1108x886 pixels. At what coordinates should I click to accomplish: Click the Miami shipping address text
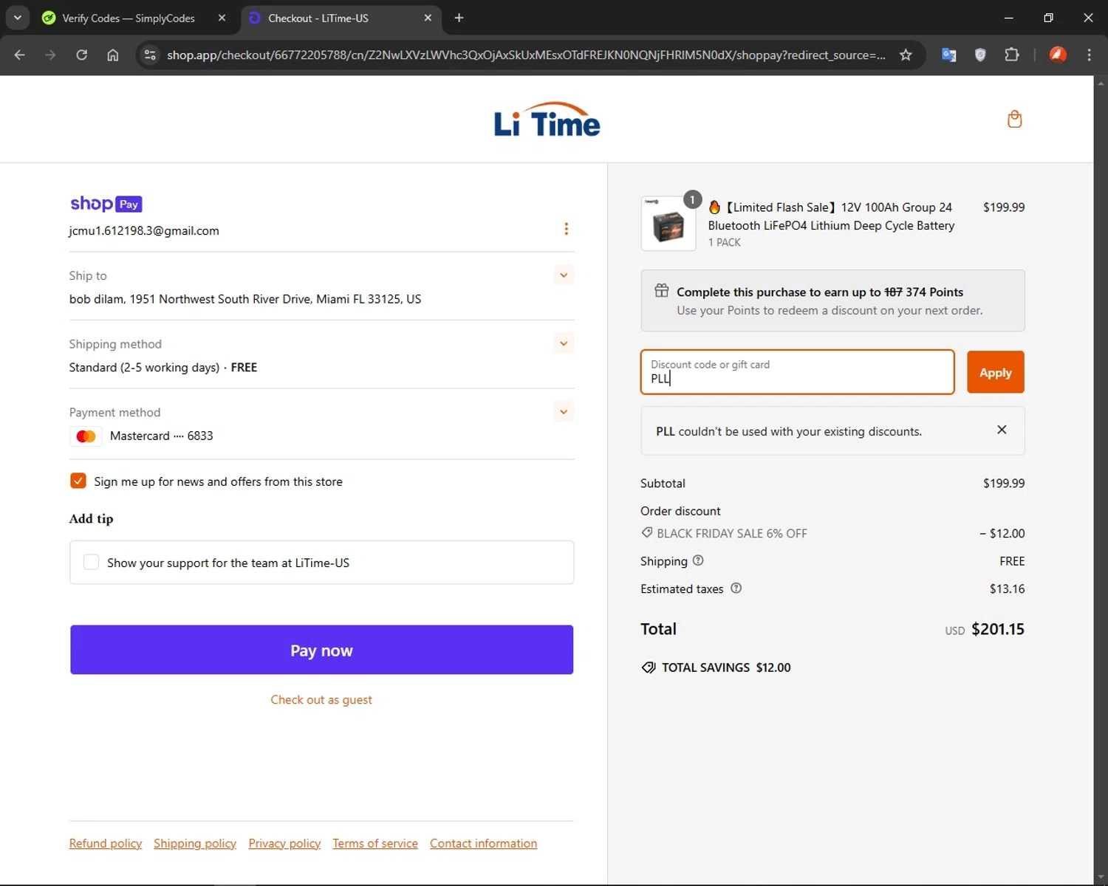(x=245, y=299)
